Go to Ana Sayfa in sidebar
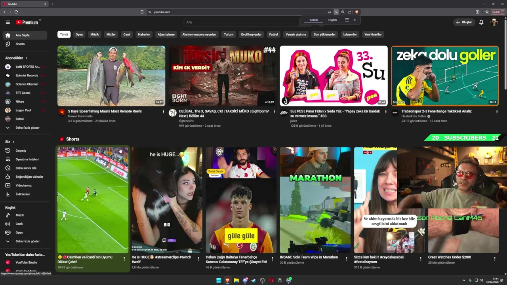The width and height of the screenshot is (507, 285). tap(25, 35)
